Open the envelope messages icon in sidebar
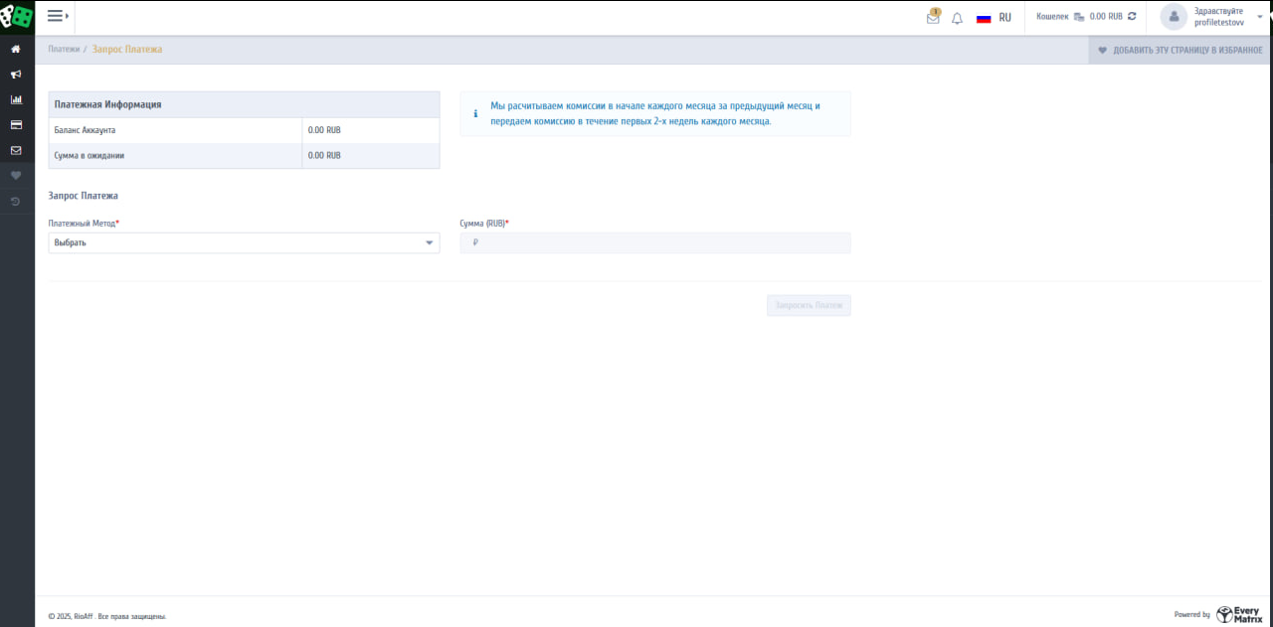The height and width of the screenshot is (627, 1273). click(16, 151)
